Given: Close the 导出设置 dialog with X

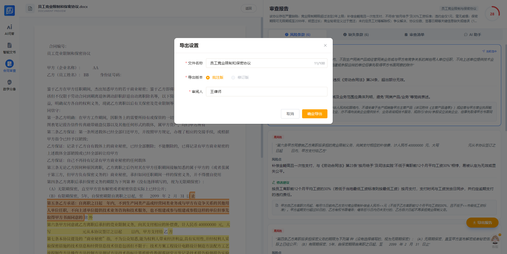Looking at the screenshot, I should point(325,45).
